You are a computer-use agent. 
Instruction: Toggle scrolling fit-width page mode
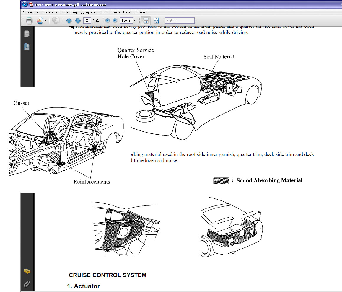146,21
